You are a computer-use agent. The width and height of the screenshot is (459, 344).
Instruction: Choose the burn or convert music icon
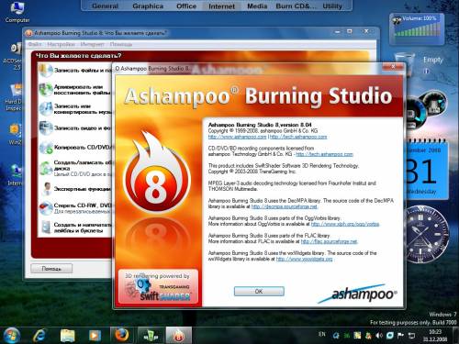(x=46, y=109)
